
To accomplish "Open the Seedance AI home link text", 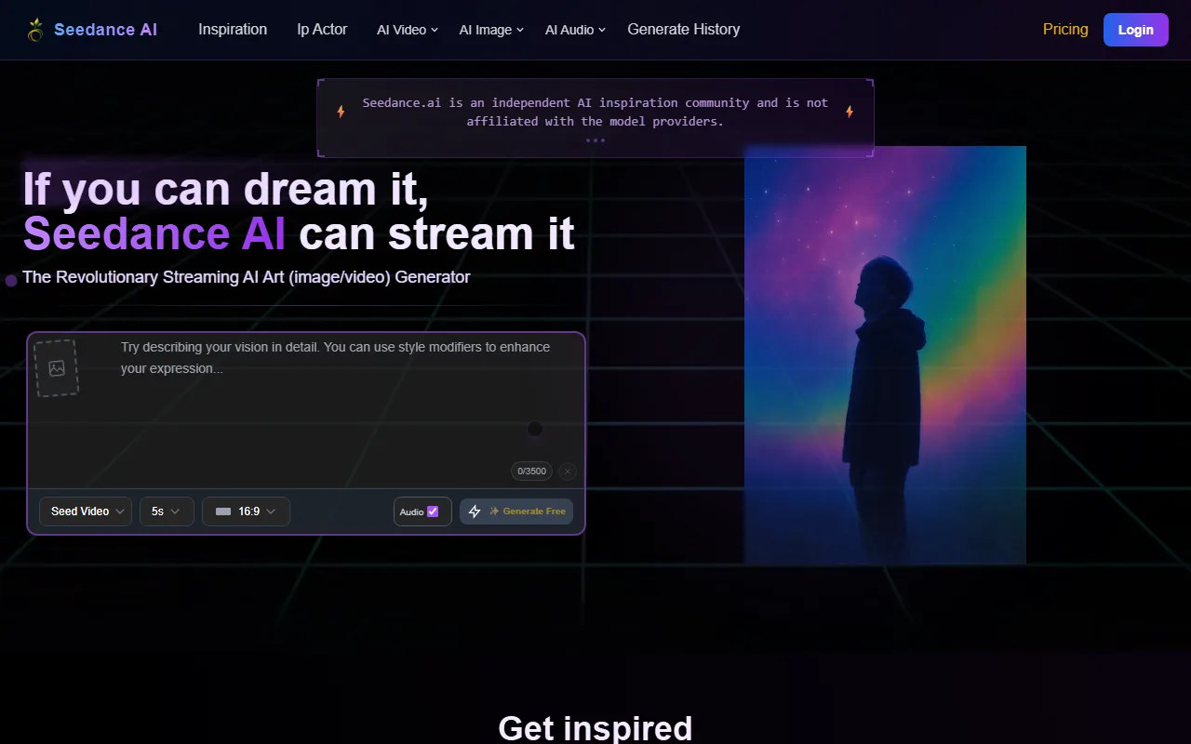I will coord(105,30).
